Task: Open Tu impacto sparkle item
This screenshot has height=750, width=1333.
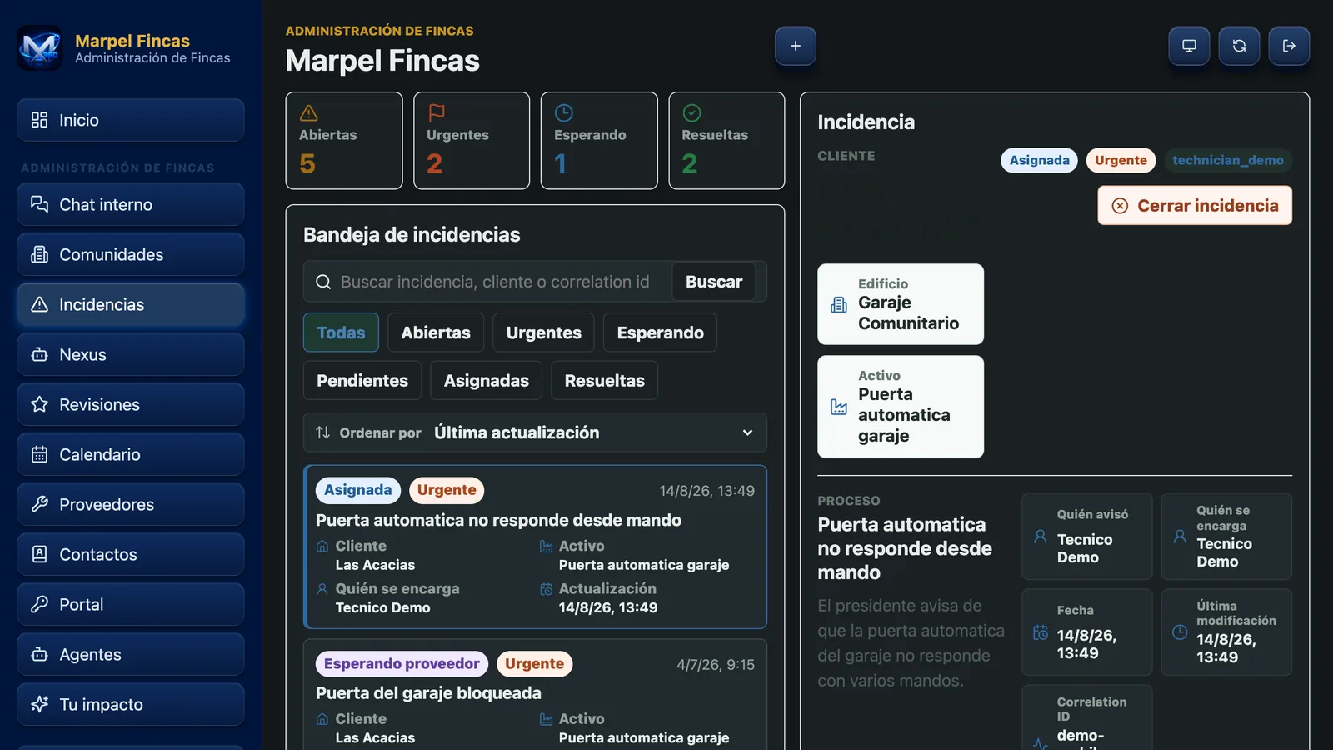Action: (131, 704)
